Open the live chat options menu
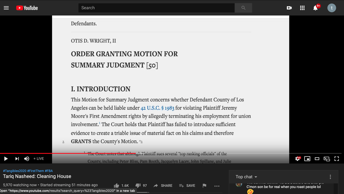This screenshot has height=194, width=344. (330, 177)
